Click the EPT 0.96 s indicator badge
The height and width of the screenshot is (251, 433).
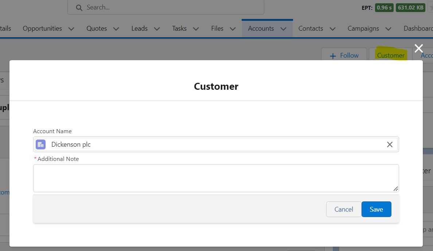point(384,7)
